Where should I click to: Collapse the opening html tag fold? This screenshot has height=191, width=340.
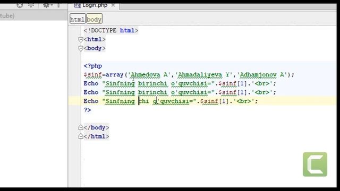click(x=81, y=39)
